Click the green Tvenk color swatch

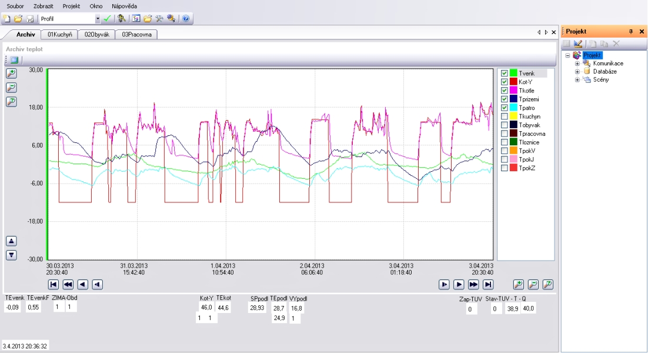(x=513, y=73)
